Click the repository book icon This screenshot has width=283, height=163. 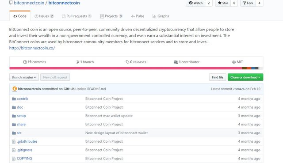click(x=11, y=3)
